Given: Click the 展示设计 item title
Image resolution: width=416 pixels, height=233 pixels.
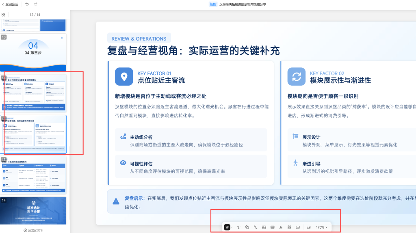Looking at the screenshot, I should tap(311, 137).
